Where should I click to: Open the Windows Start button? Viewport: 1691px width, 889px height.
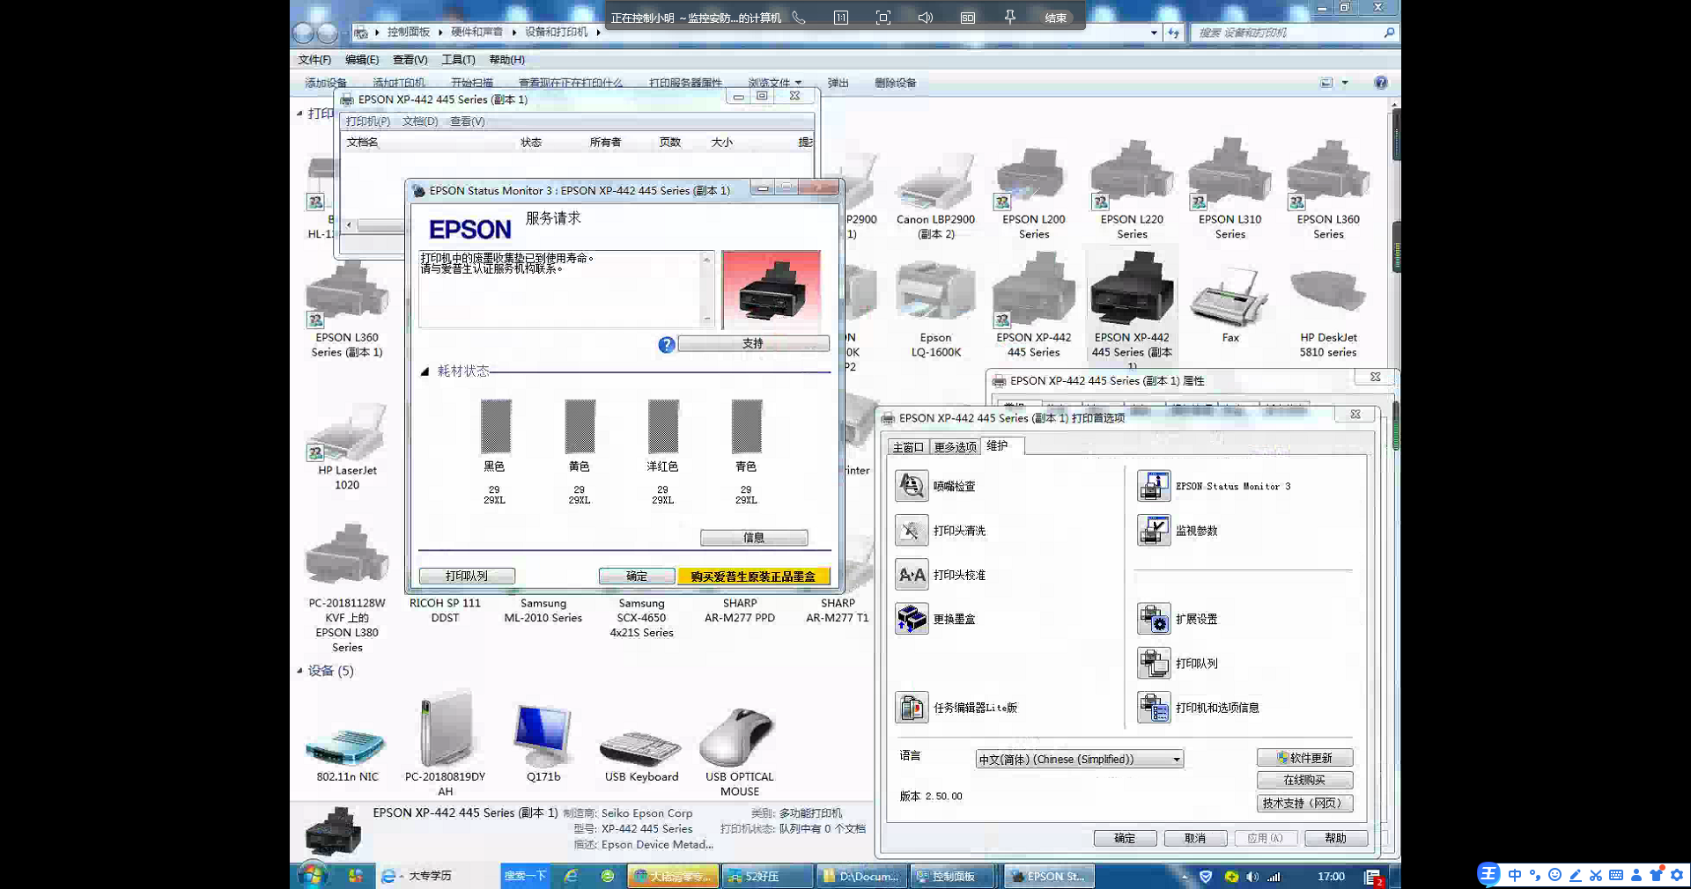click(x=312, y=875)
